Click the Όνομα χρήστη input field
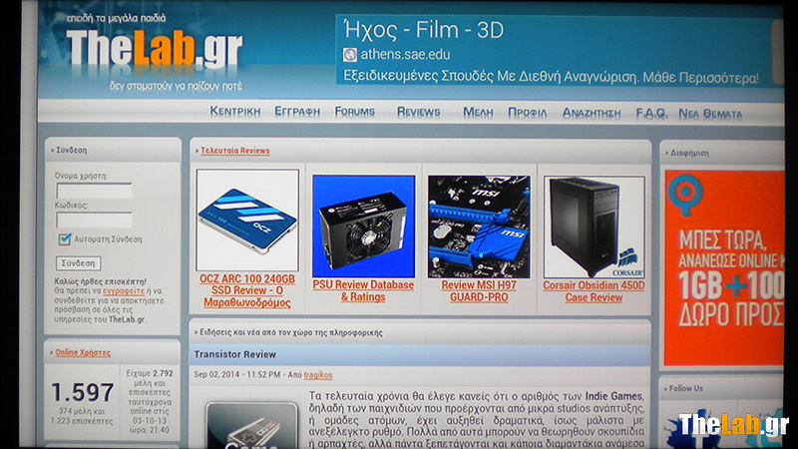798x449 pixels. pyautogui.click(x=94, y=191)
